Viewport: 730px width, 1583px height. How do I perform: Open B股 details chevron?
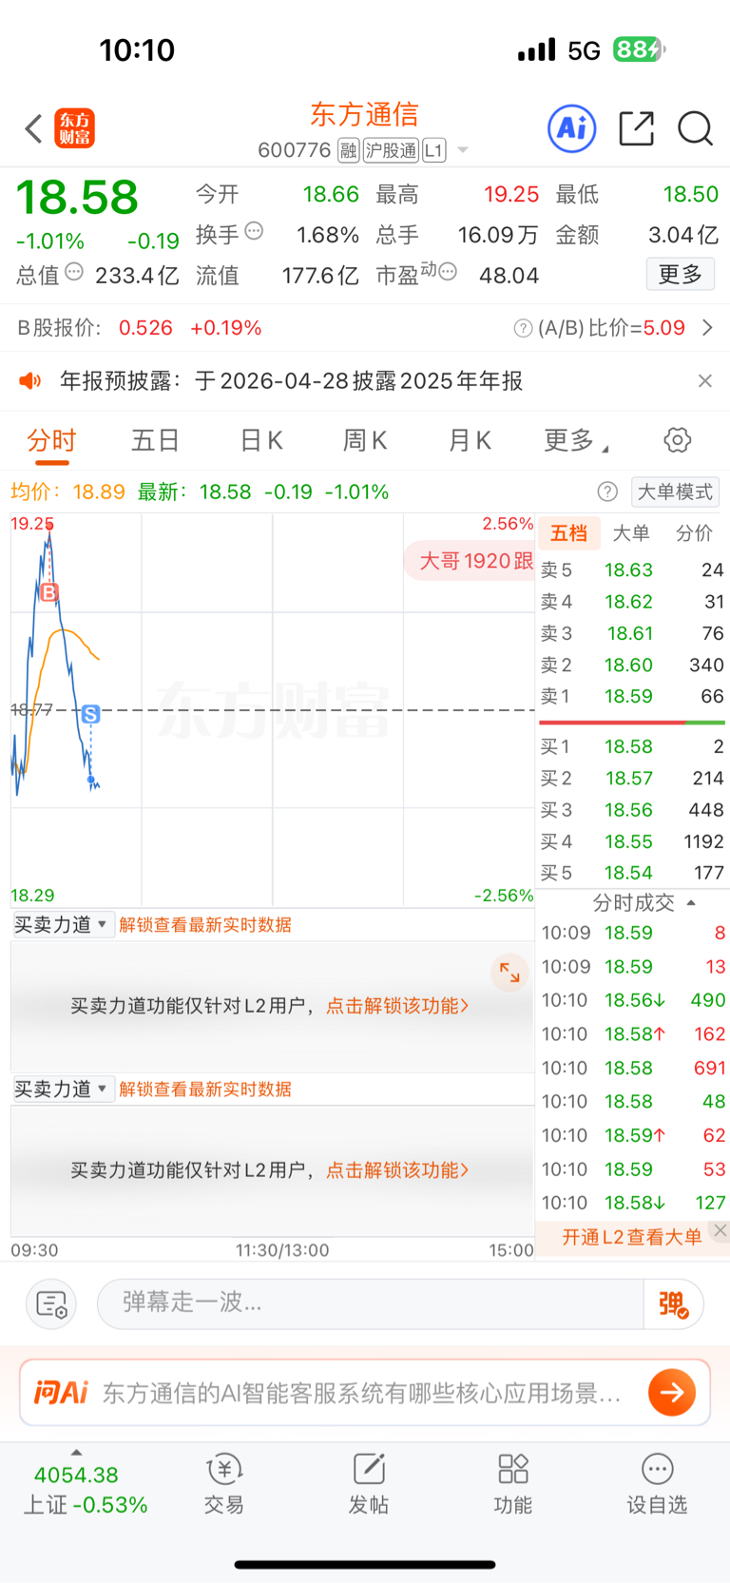pos(707,328)
